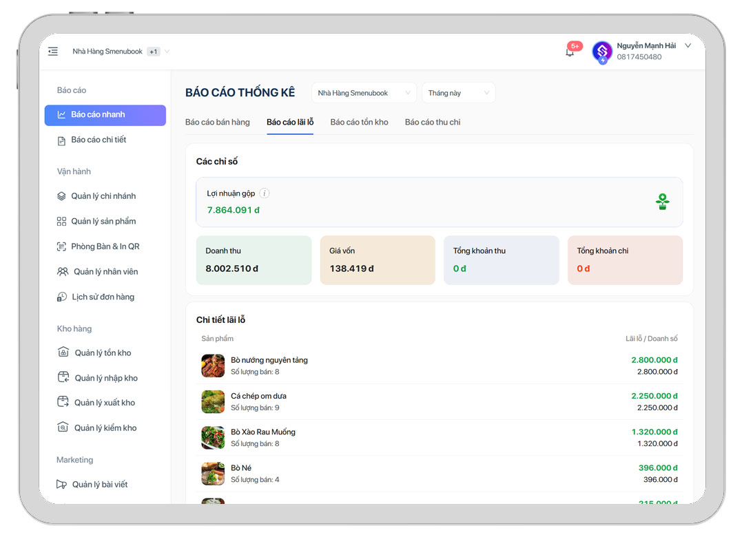Open Quản lý nhân viên page
The image size is (744, 537).
coord(105,272)
